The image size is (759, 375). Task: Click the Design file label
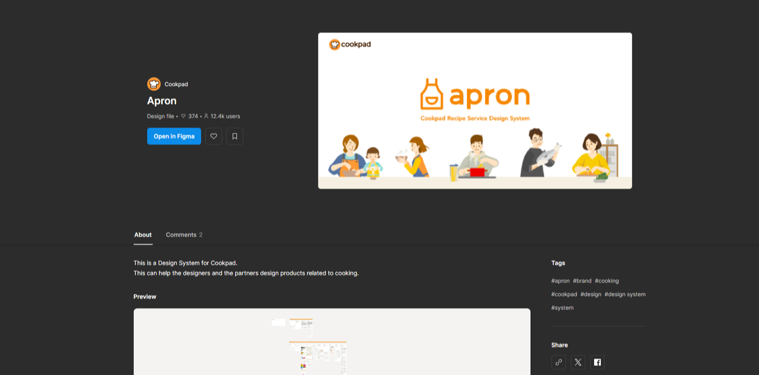coord(161,116)
